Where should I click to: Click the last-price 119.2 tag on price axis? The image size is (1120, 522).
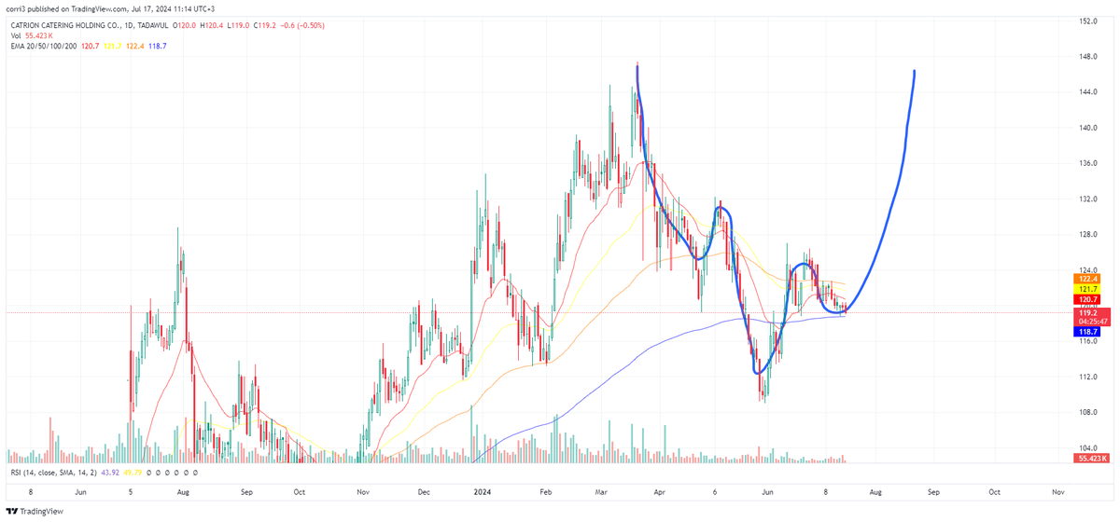(x=1090, y=312)
